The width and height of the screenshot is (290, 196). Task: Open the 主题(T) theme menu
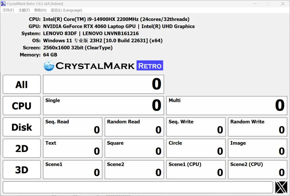24,10
